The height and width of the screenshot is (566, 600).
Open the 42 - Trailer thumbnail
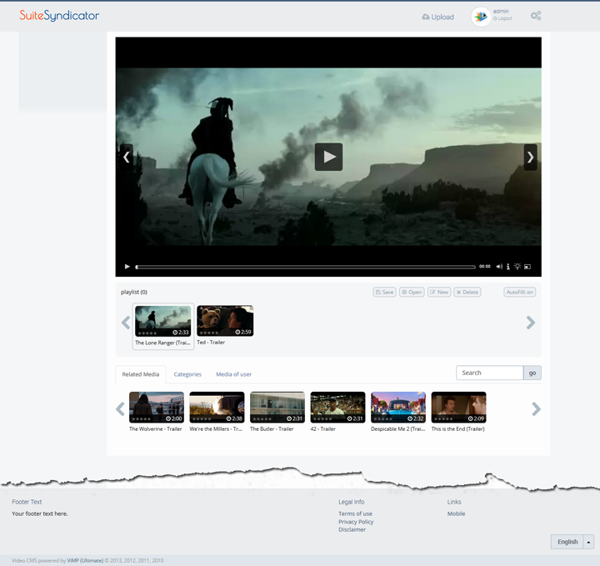337,407
